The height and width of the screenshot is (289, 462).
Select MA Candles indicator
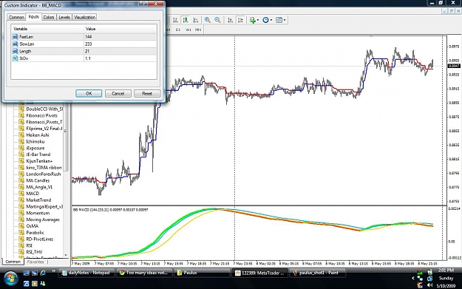pos(38,180)
